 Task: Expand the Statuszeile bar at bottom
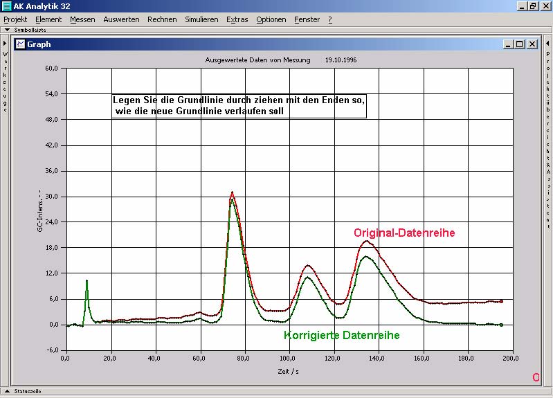pos(7,391)
